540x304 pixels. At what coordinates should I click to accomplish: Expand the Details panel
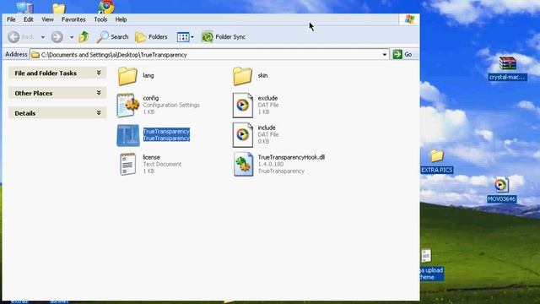coord(57,113)
